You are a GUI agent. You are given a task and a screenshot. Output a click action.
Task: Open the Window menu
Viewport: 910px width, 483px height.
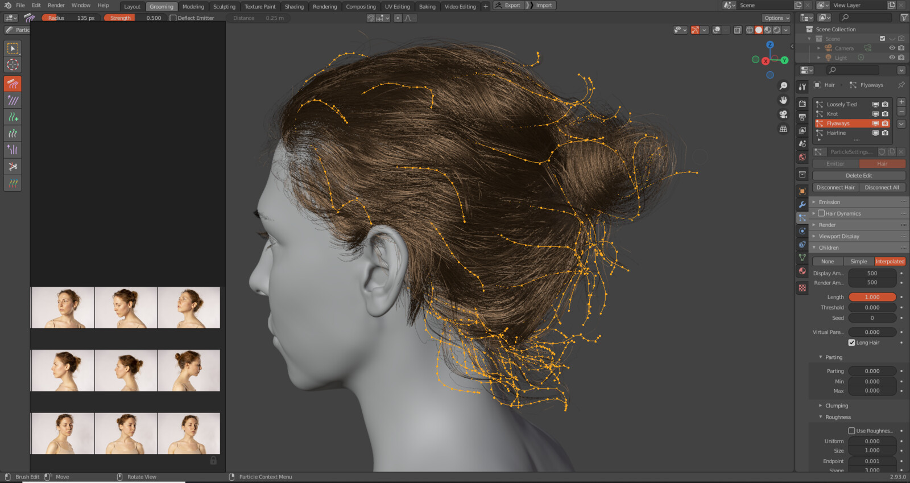[x=81, y=5]
